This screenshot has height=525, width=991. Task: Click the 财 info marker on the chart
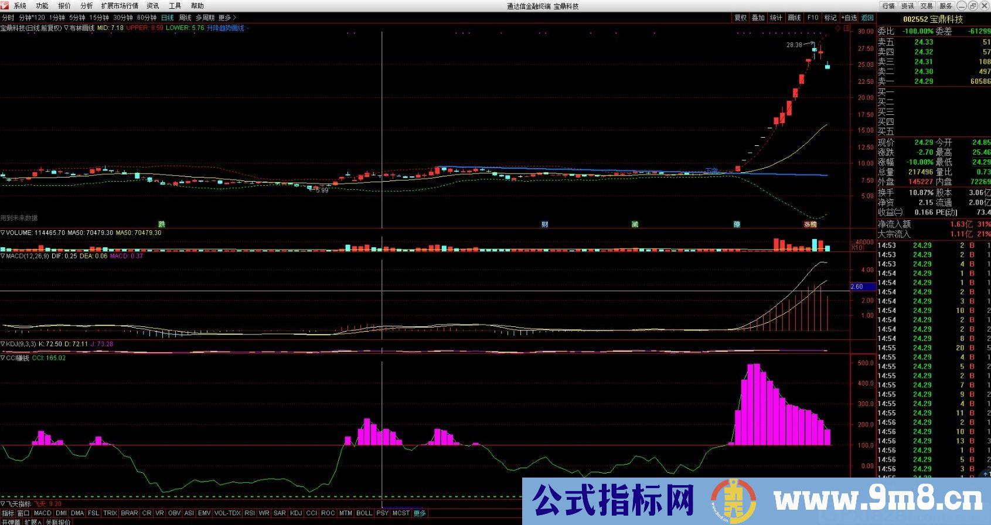point(544,224)
